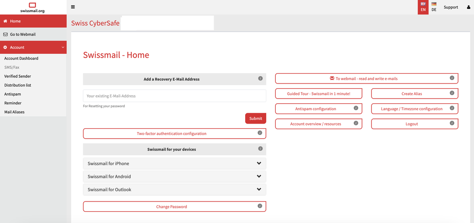Switch language to German flag DE

(434, 7)
